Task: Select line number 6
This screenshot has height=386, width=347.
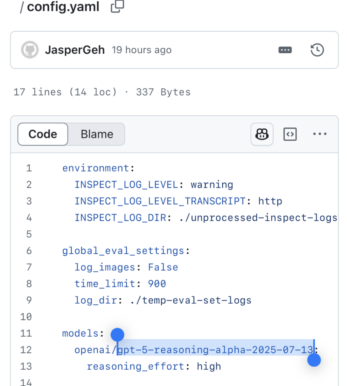Action: click(29, 251)
